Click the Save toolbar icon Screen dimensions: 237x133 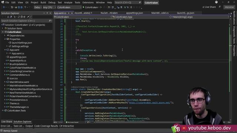point(19,7)
